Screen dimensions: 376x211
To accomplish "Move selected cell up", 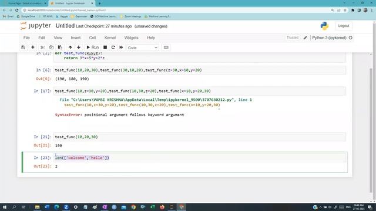I will click(70, 47).
